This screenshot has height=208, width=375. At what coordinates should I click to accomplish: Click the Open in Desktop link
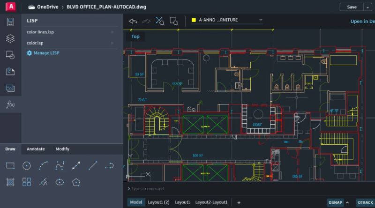point(362,21)
